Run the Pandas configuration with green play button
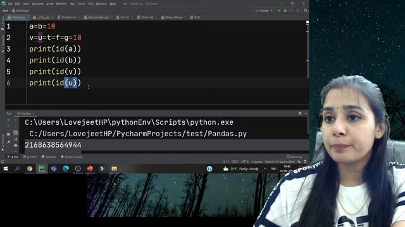The image size is (405, 227). [x=279, y=11]
